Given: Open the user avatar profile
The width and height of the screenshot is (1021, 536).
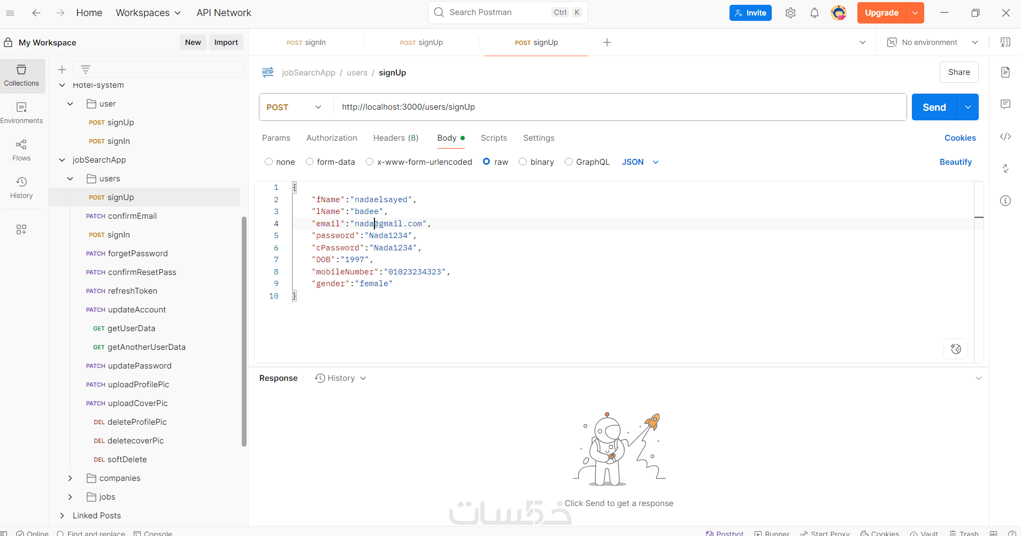Looking at the screenshot, I should click(839, 13).
